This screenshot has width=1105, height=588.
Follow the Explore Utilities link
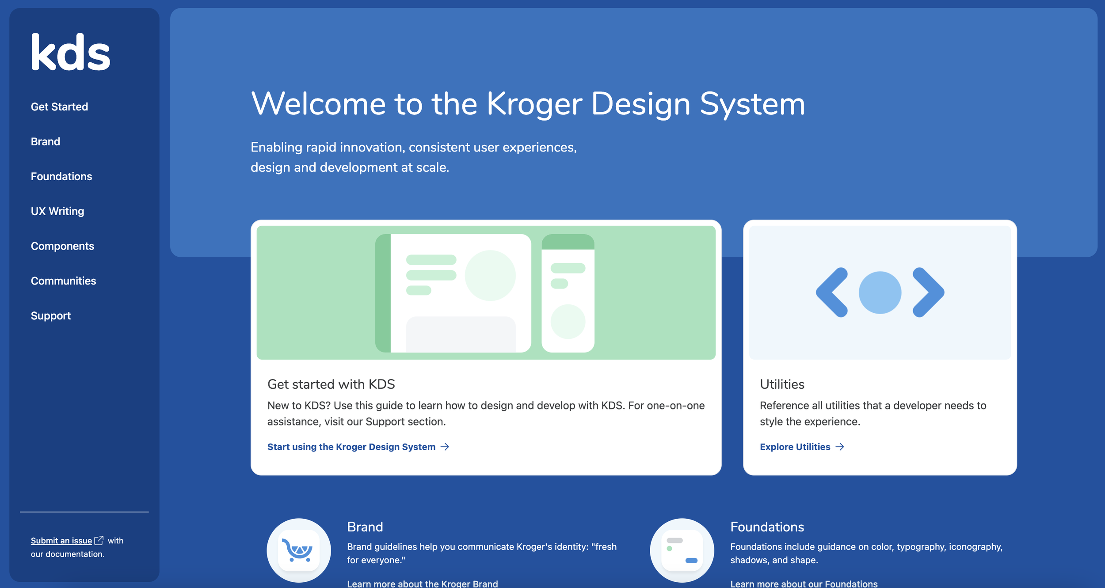pyautogui.click(x=795, y=447)
